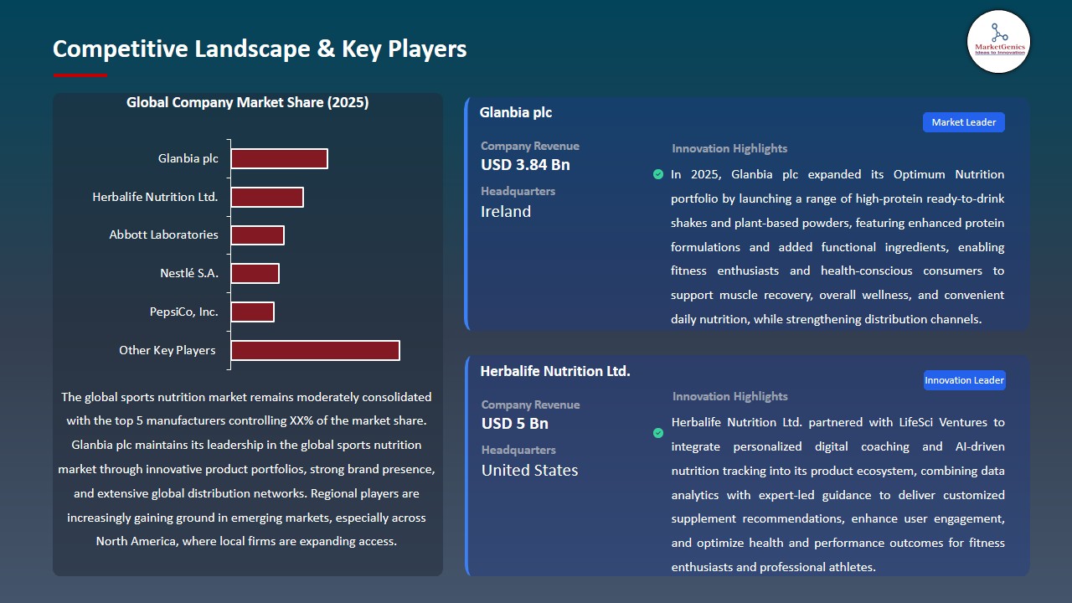Click the green checkmark in Glanbia's highlights
The image size is (1072, 603).
click(x=658, y=175)
